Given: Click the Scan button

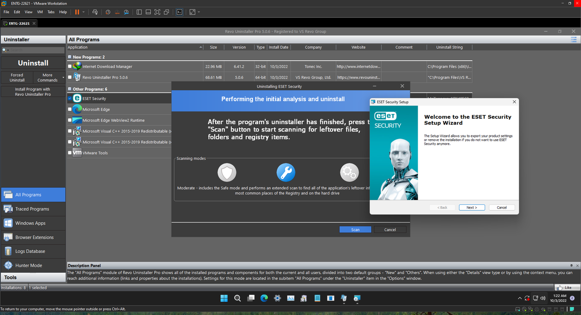Looking at the screenshot, I should 355,230.
